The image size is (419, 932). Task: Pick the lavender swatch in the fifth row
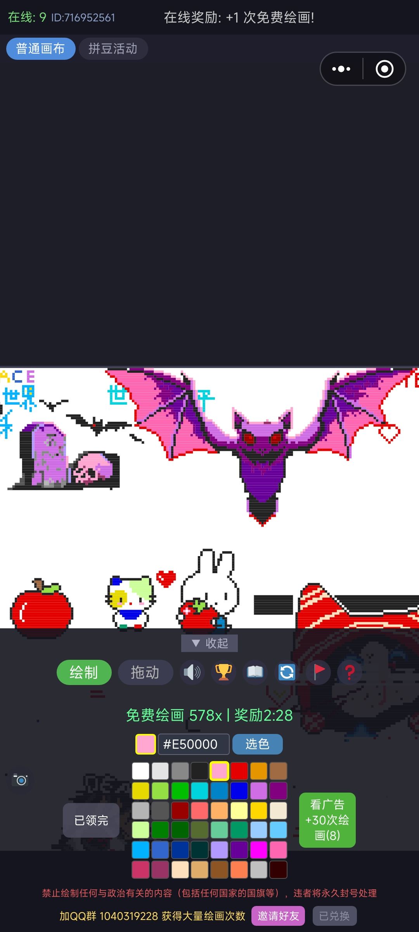219,850
